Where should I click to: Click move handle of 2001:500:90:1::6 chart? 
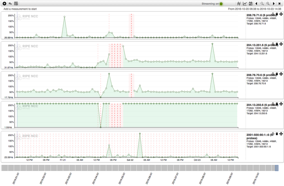pos(281,134)
